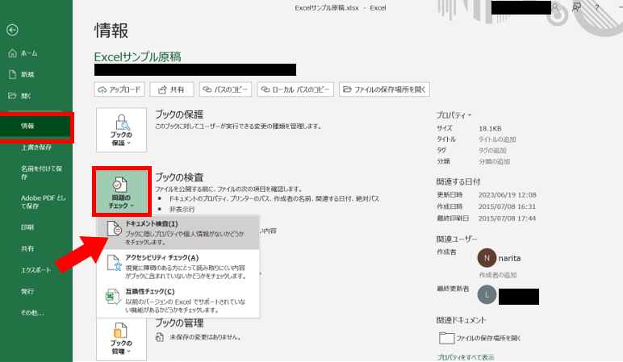623x362 pixels.
Task: Click the 最終印刷日 value 2015/07/08 17:44
Action: (507, 218)
